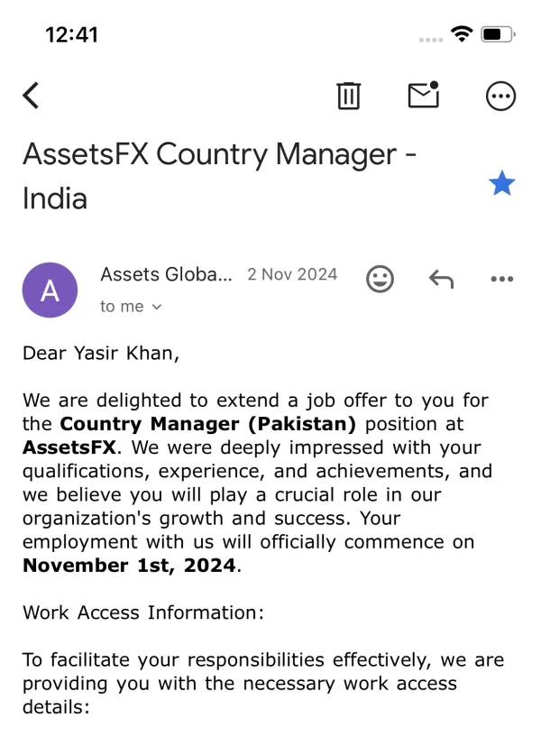This screenshot has height=737, width=541.
Task: Go back to the inbox list
Action: pyautogui.click(x=32, y=96)
